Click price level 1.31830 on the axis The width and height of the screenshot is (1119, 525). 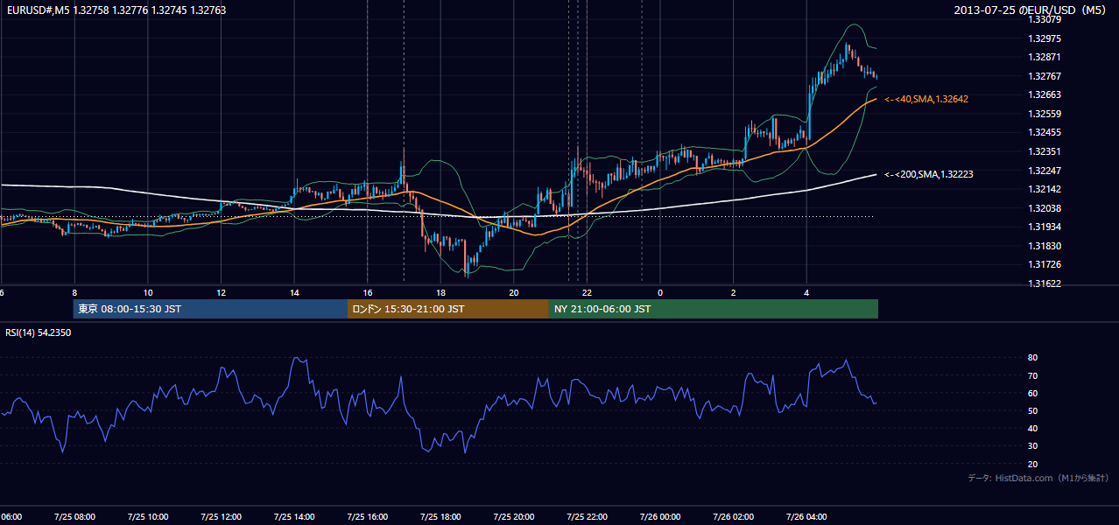1044,246
